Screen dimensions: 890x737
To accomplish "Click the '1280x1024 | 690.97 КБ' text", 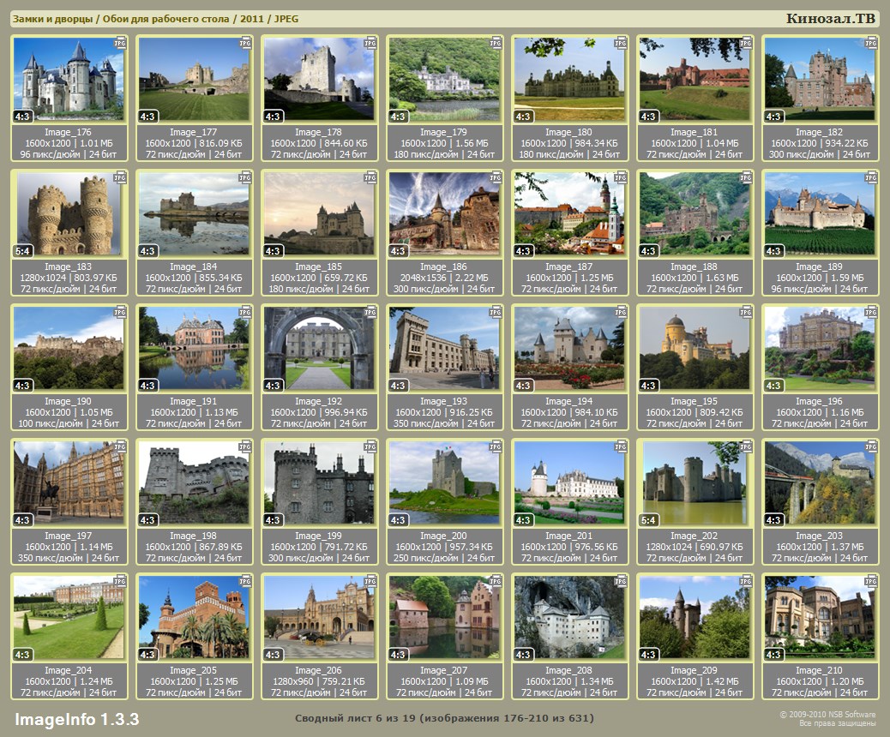I will click(695, 547).
